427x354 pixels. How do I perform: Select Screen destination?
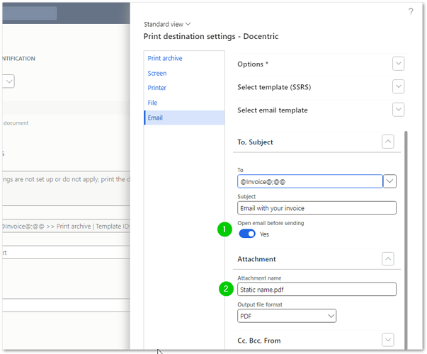coord(157,73)
